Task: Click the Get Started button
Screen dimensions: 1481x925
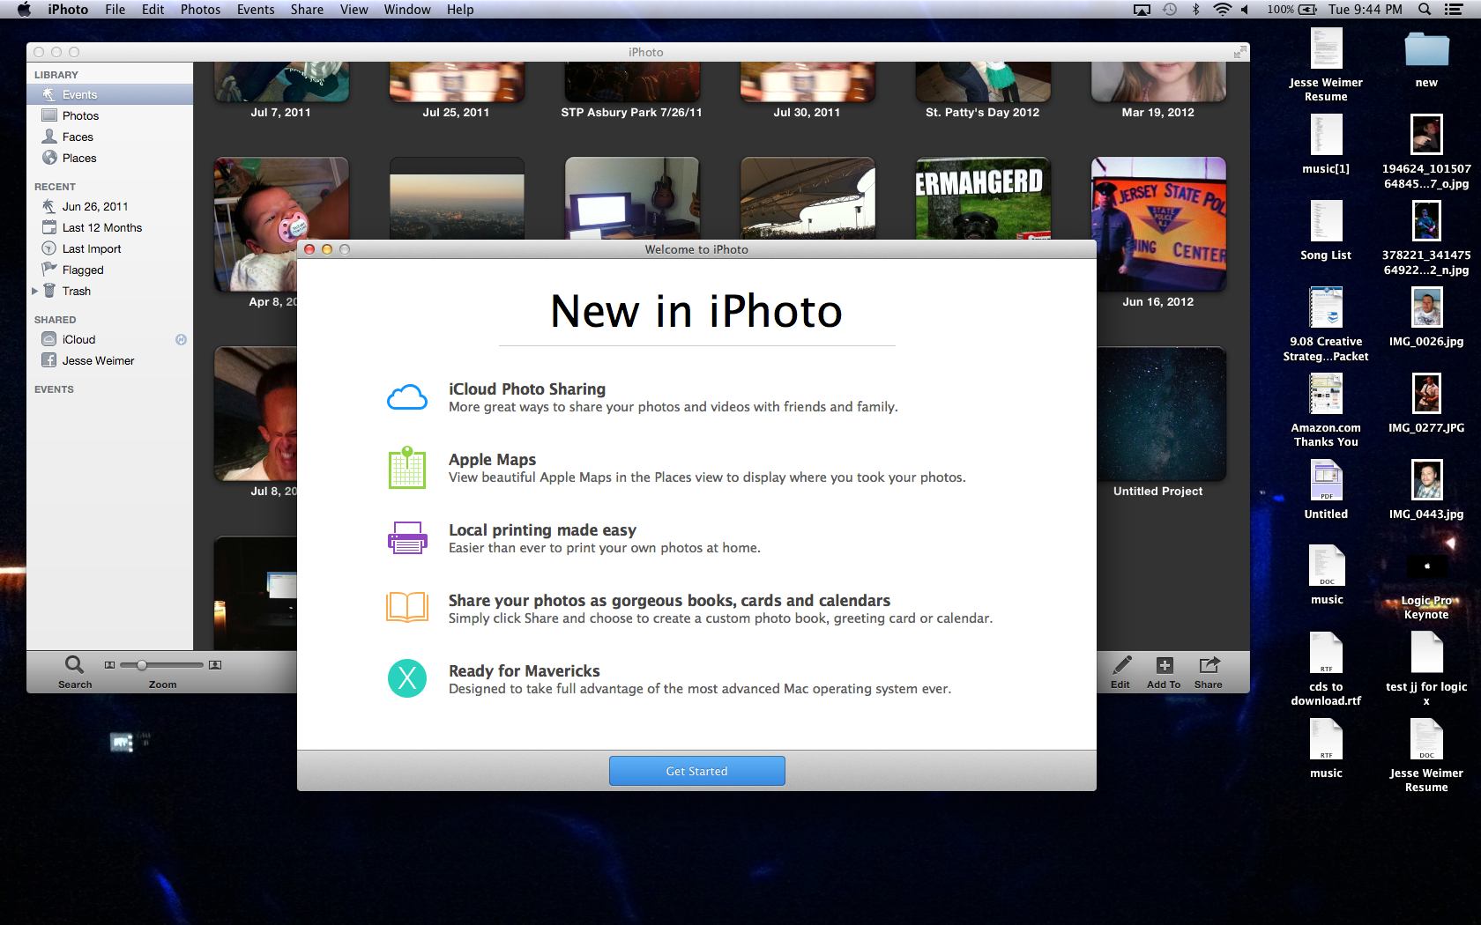Action: [696, 771]
